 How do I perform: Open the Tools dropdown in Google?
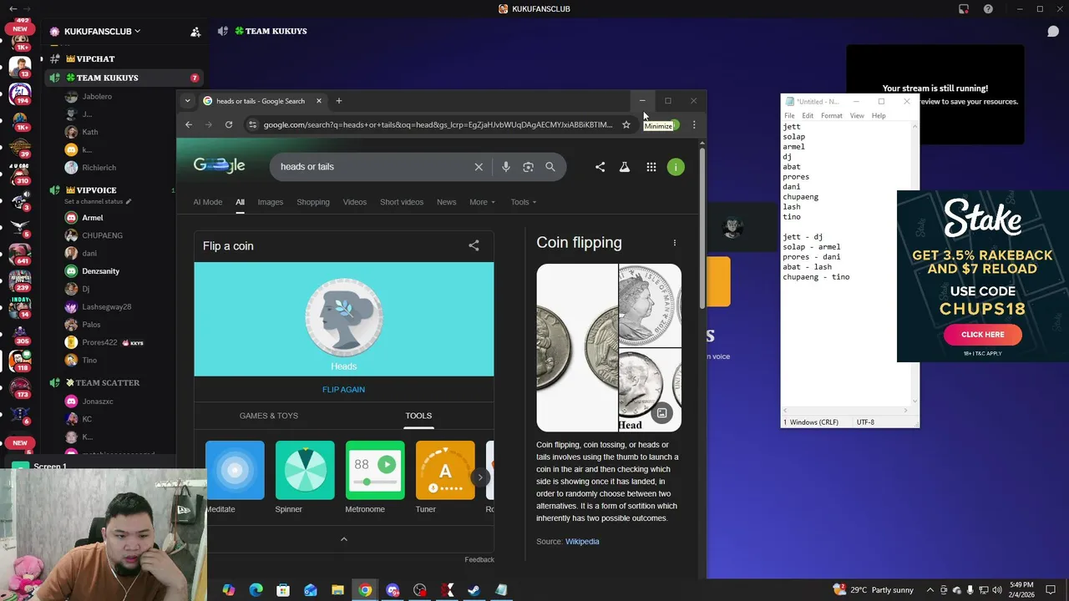coord(524,202)
